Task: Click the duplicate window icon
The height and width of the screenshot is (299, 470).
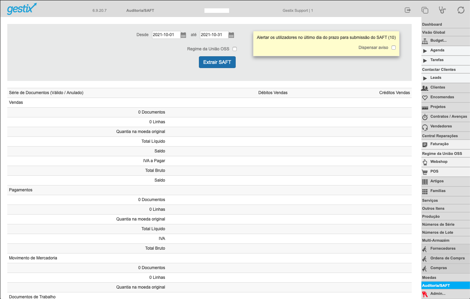Action: tap(425, 10)
